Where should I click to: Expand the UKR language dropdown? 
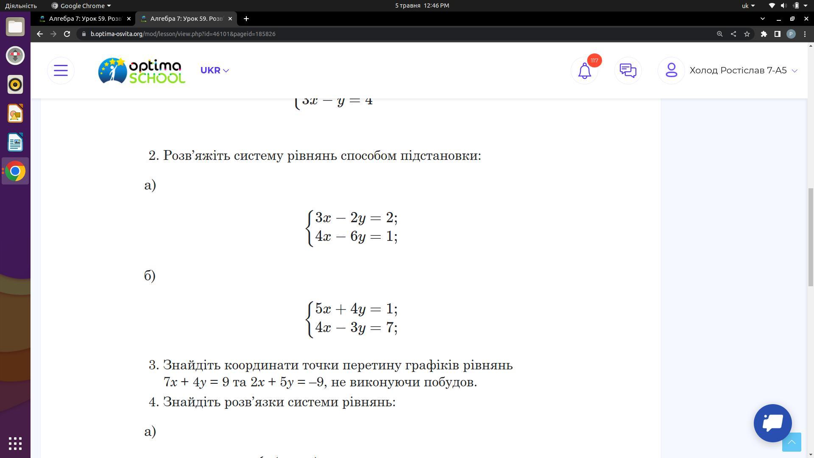(215, 70)
